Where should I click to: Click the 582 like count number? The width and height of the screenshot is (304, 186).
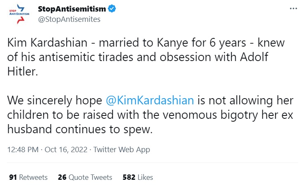(x=129, y=177)
